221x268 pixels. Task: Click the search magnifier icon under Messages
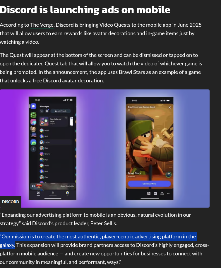(42, 111)
